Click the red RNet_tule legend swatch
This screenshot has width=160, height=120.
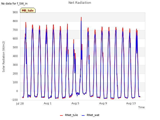[x=61, y=115]
